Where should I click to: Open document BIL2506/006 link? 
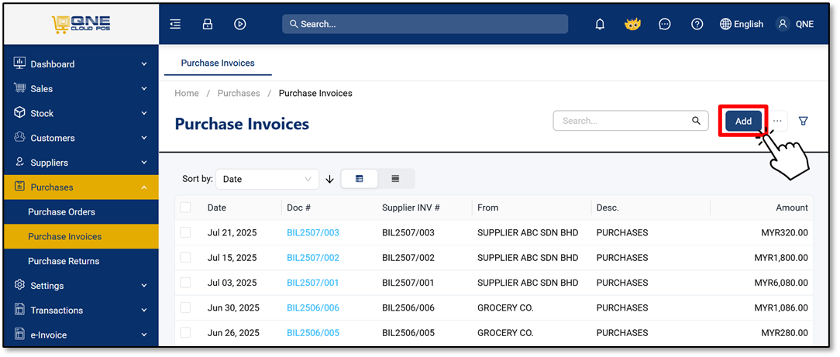(313, 307)
